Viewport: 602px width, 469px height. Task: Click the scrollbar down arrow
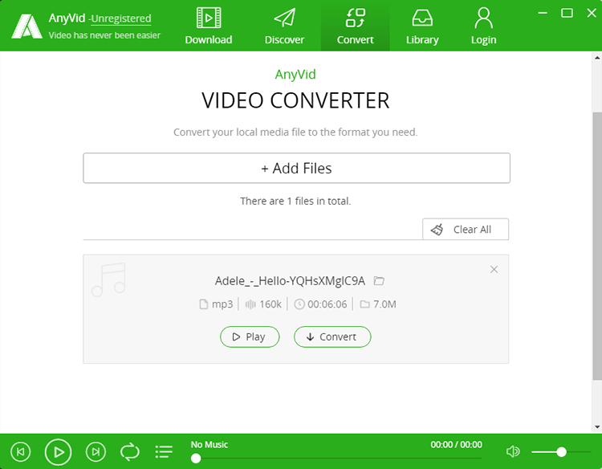[x=597, y=426]
